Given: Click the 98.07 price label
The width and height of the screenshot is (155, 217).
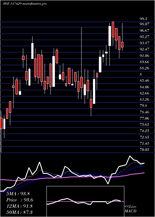Looking at the screenshot, I should click(145, 24).
